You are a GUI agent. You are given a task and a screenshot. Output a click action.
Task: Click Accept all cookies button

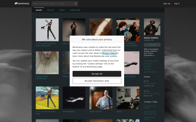(x=97, y=74)
